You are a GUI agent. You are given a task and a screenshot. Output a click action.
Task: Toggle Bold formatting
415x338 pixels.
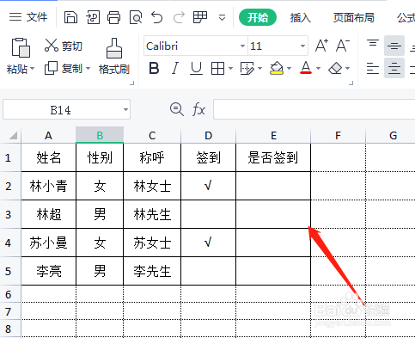[154, 69]
